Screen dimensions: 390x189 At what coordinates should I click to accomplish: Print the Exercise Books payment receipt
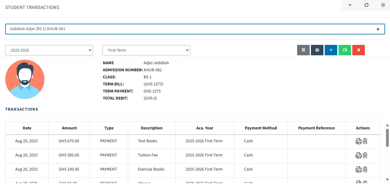point(358,169)
